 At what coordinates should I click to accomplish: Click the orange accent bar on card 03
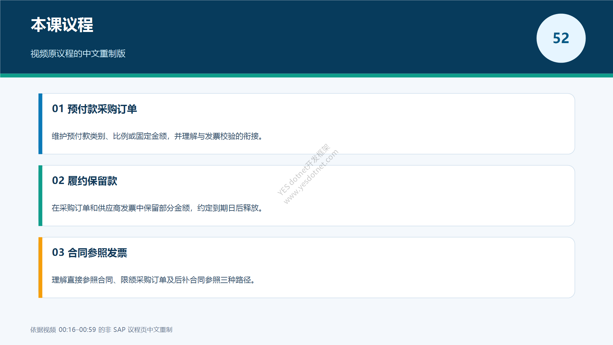pyautogui.click(x=40, y=267)
